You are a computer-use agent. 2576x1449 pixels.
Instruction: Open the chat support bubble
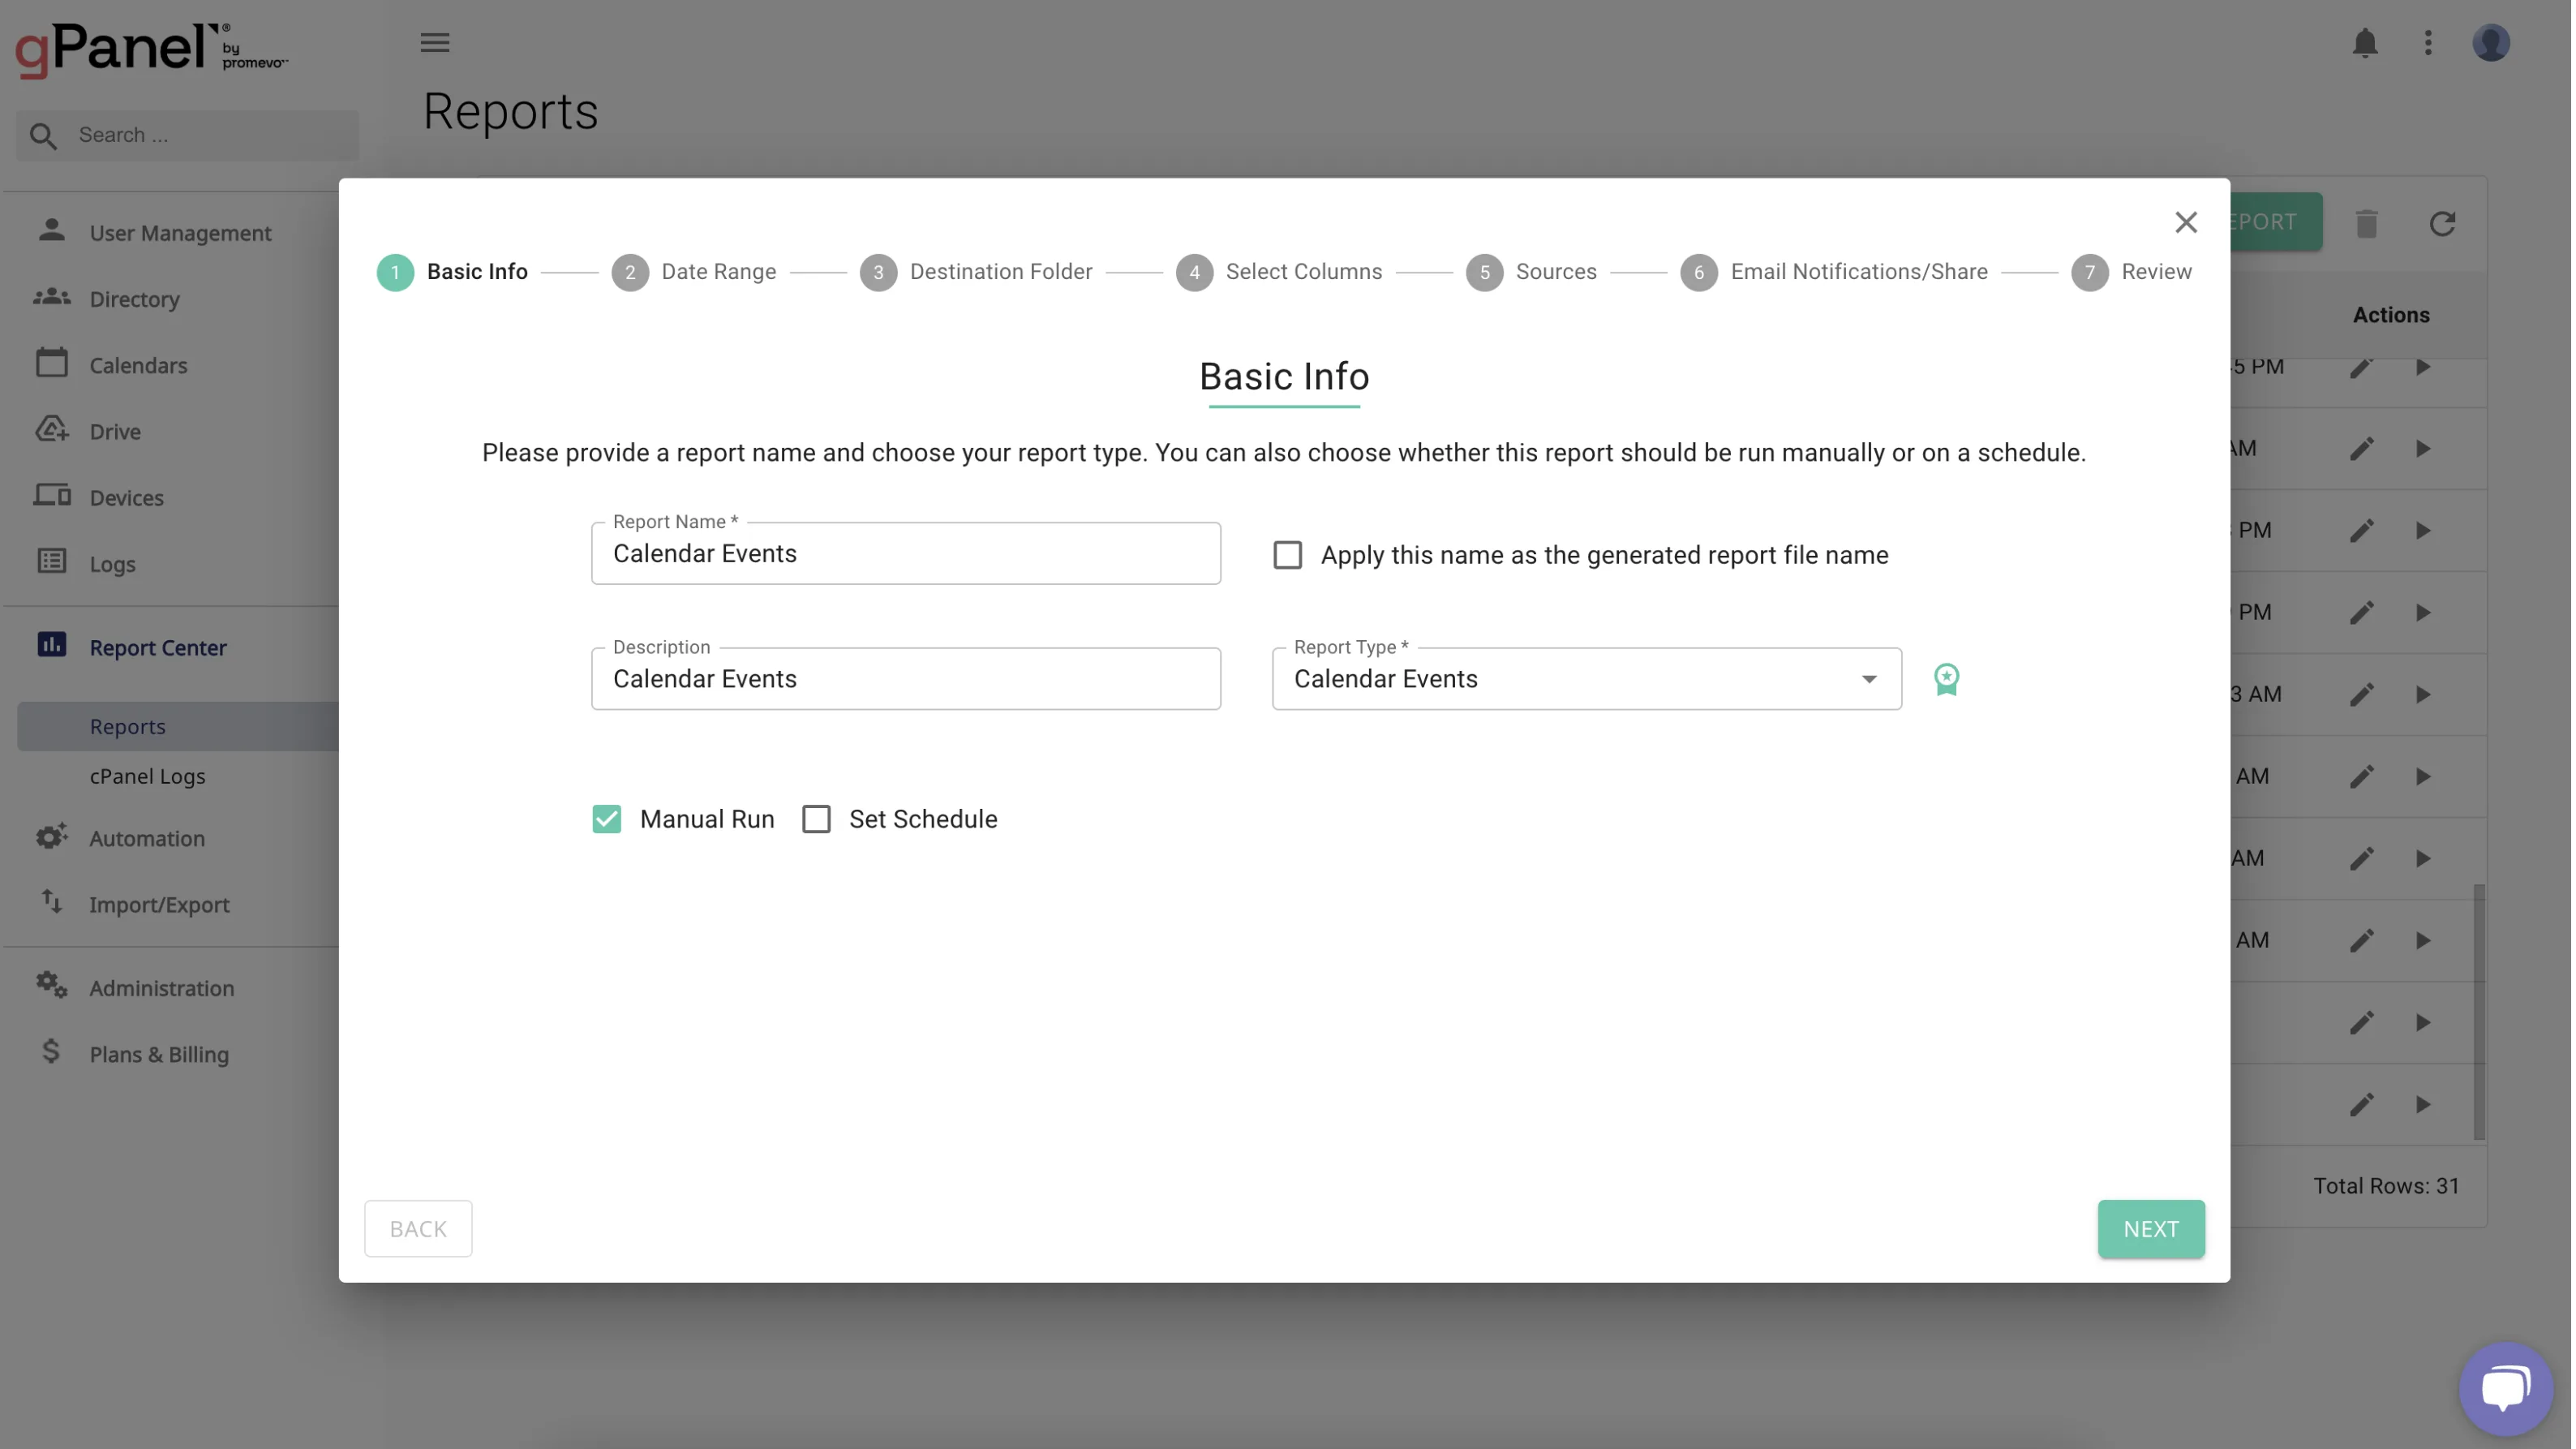coord(2505,1389)
